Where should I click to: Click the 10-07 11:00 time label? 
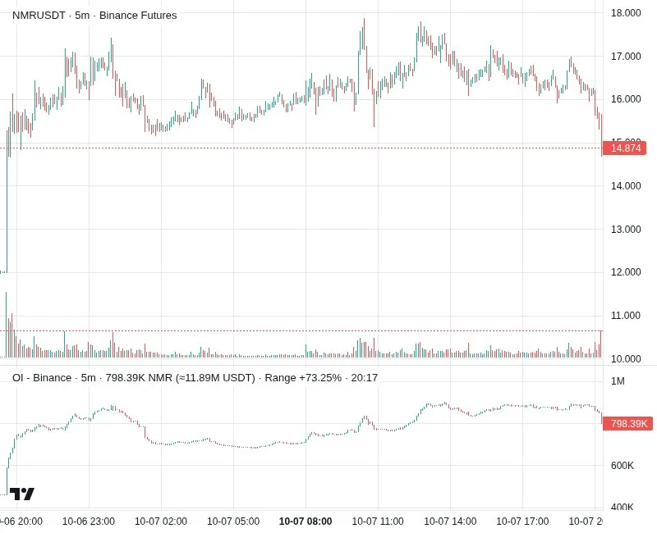(378, 522)
